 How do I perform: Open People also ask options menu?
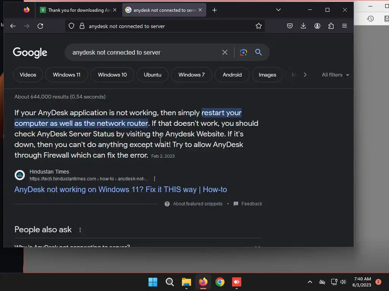[x=80, y=230]
